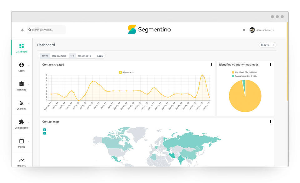300x183 pixels.
Task: Open the Channels RSS icon
Action: coord(22,103)
